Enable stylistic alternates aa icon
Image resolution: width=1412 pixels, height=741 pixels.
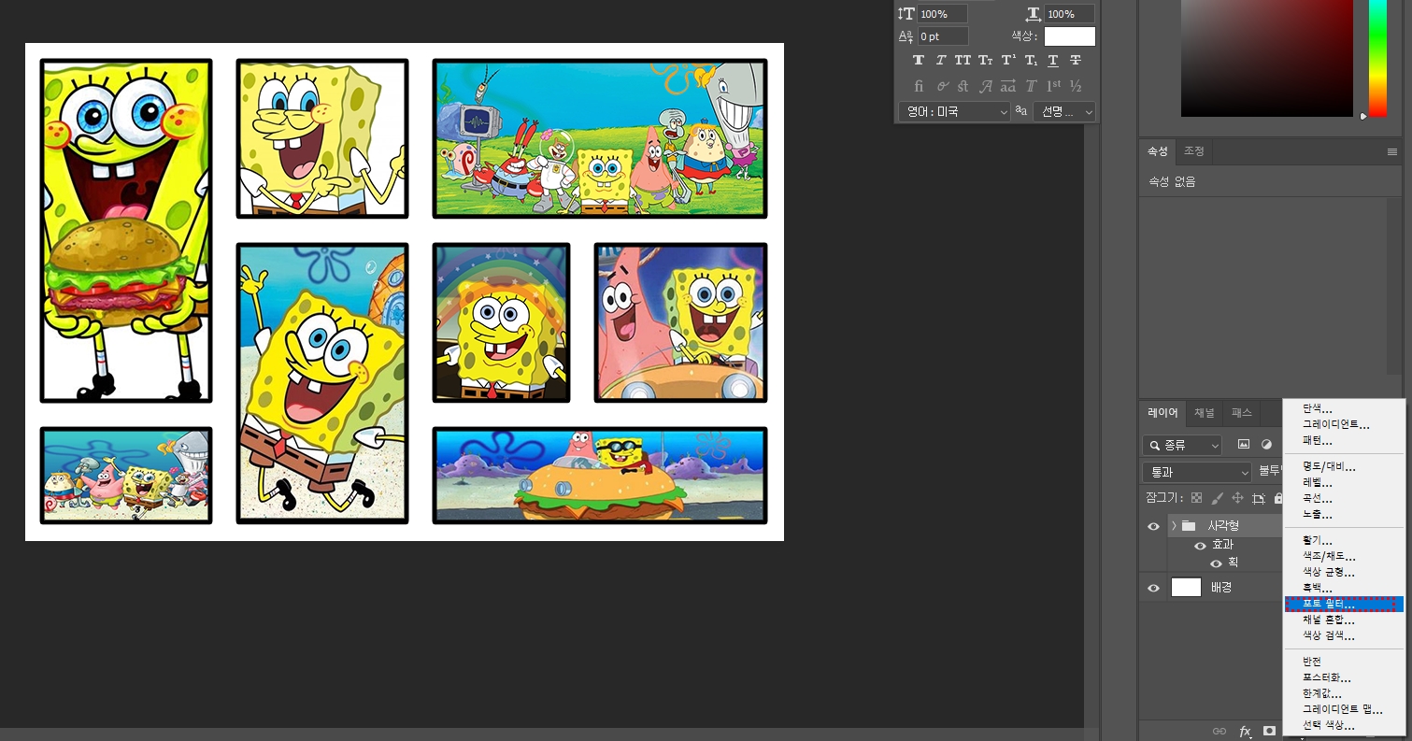(x=1008, y=86)
